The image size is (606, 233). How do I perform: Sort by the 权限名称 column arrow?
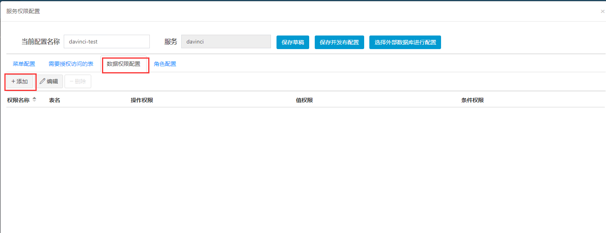(x=34, y=100)
